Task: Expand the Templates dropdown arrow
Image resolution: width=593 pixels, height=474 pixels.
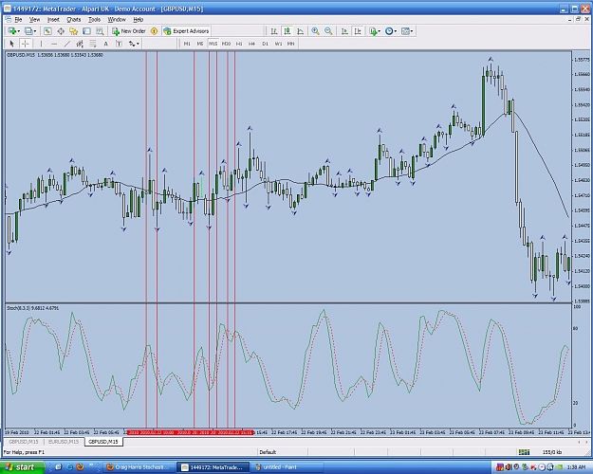Action: pyautogui.click(x=412, y=31)
